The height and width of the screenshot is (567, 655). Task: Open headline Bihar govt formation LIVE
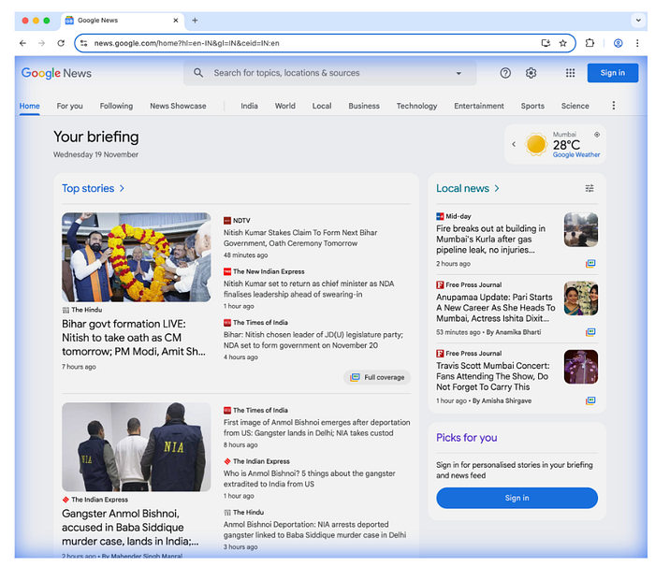click(134, 338)
